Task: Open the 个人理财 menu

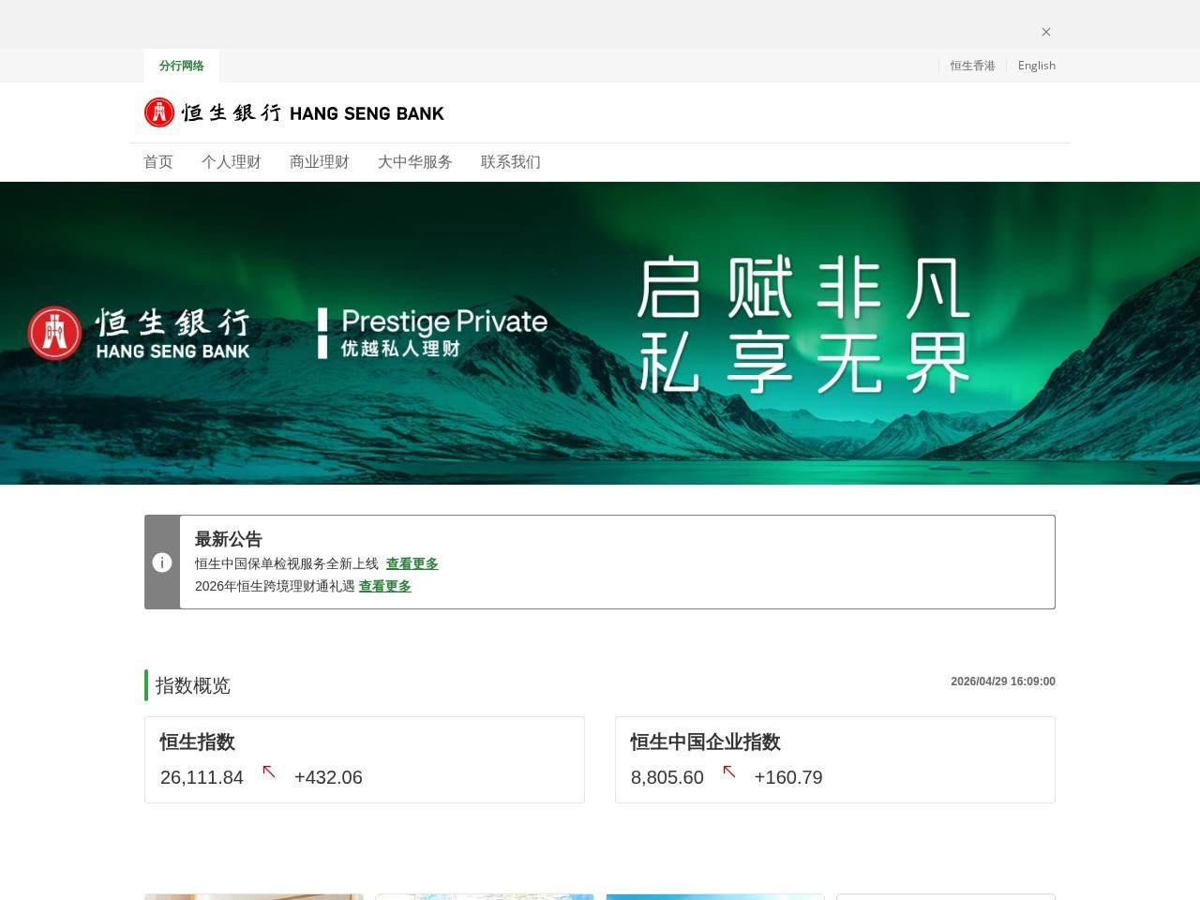Action: click(232, 162)
